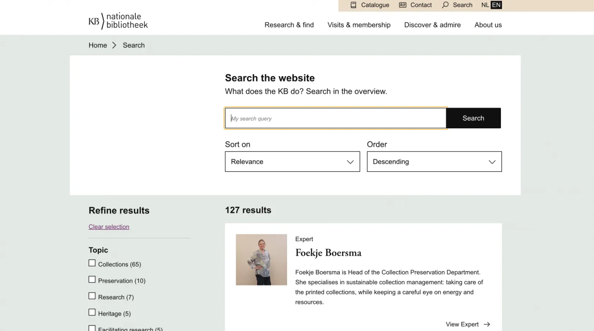Focus the My search query field
594x331 pixels.
tap(335, 118)
